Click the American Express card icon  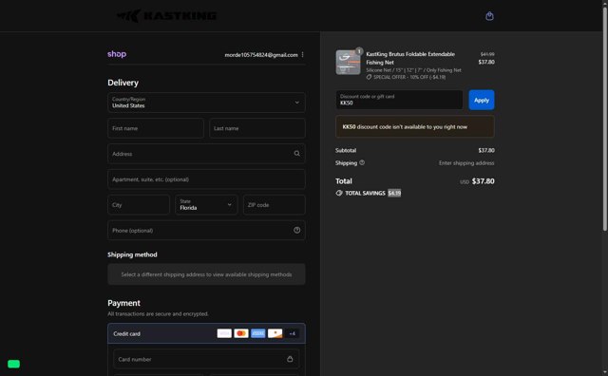pos(257,333)
